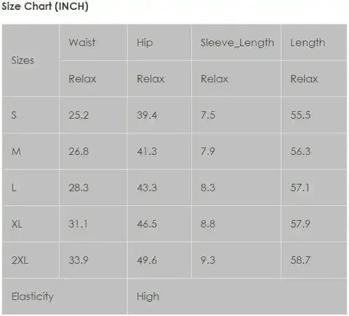
Task: Select the Sizes header cell
Action: tap(23, 60)
